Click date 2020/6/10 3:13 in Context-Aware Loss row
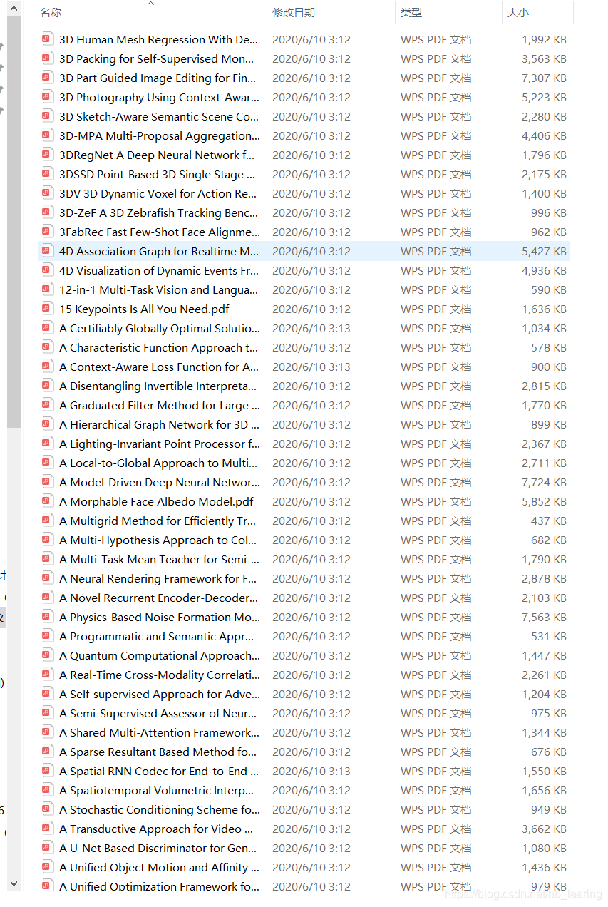 (x=311, y=367)
